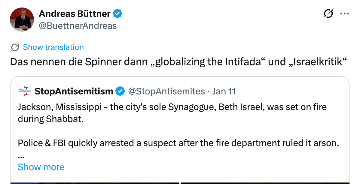Click the StopAntisemitism verified badge
The image size is (360, 184).
121,91
